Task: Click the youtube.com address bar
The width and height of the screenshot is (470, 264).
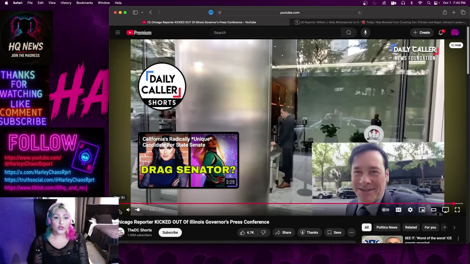Action: [290, 12]
